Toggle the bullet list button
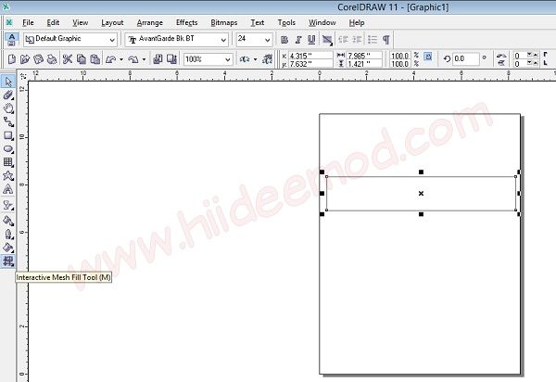This screenshot has height=382, width=556. pos(373,39)
